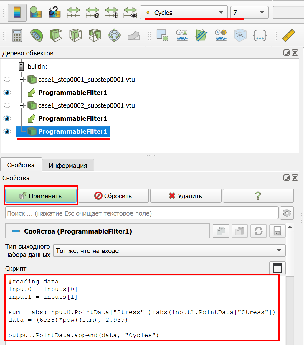Apply the Plot Over Line filter
Screen dimensions: 304x345
(x=201, y=35)
